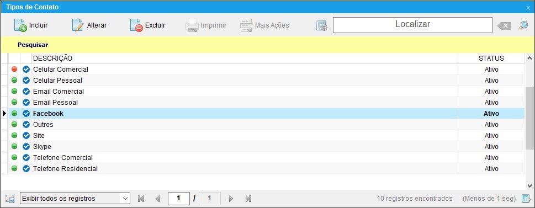Viewport: 535px width, 208px height.
Task: Click green status dot of Skype row
Action: 14,147
